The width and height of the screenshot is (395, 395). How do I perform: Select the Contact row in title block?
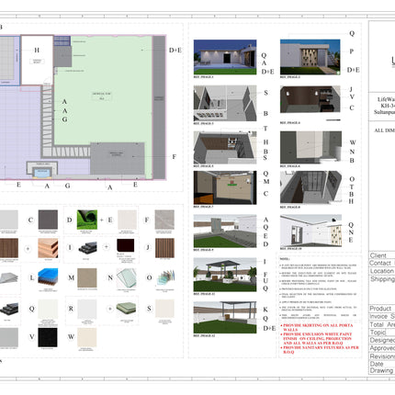click(x=382, y=263)
